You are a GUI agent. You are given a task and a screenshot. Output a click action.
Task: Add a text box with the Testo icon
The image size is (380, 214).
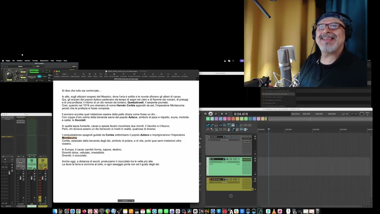coord(101,74)
